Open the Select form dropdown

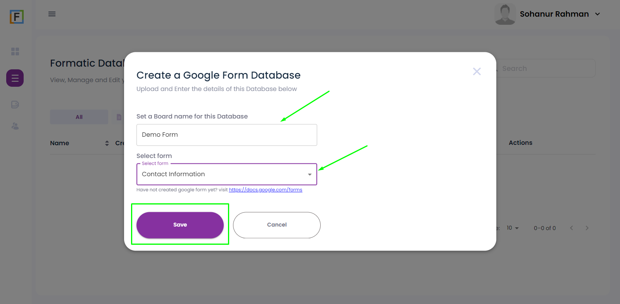click(227, 174)
